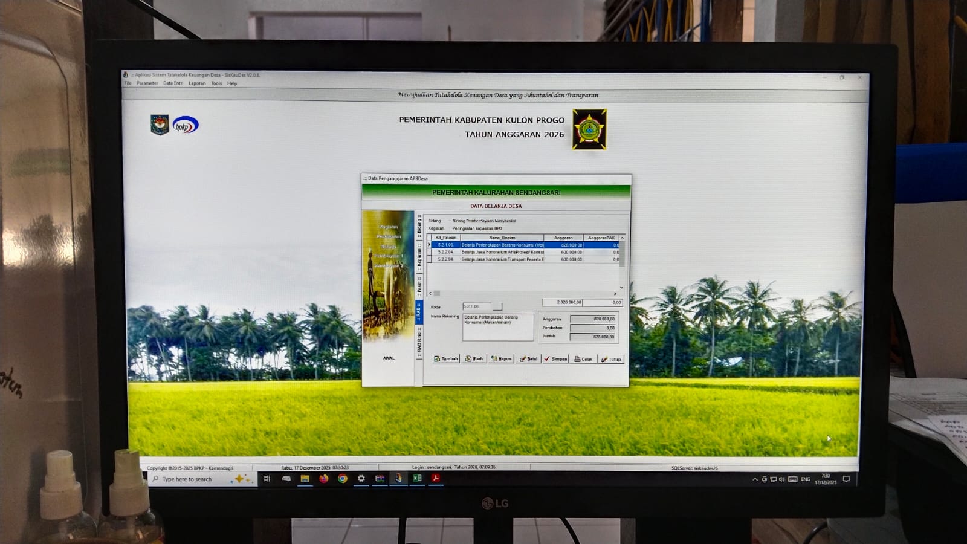
Task: Switch to the Kegiatan vertical tab
Action: [x=419, y=256]
